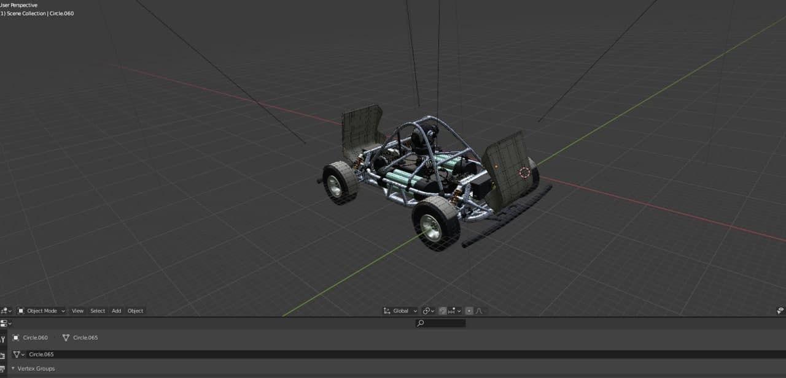Open the Object Mode dropdown
The width and height of the screenshot is (786, 378).
(x=41, y=311)
